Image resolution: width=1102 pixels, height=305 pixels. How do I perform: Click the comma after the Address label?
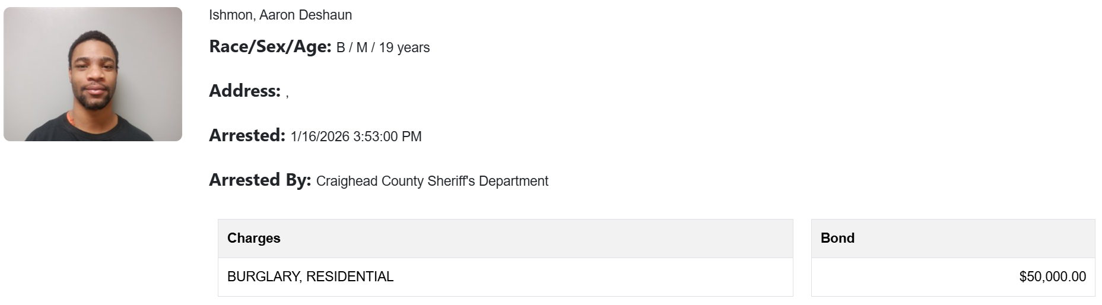pyautogui.click(x=287, y=94)
